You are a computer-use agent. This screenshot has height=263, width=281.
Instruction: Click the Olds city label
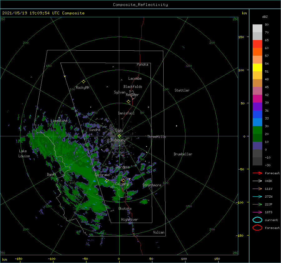coord(119,130)
